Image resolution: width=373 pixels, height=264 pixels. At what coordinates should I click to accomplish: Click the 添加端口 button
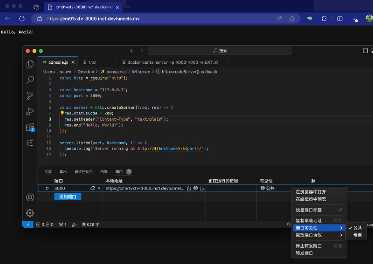click(x=68, y=196)
